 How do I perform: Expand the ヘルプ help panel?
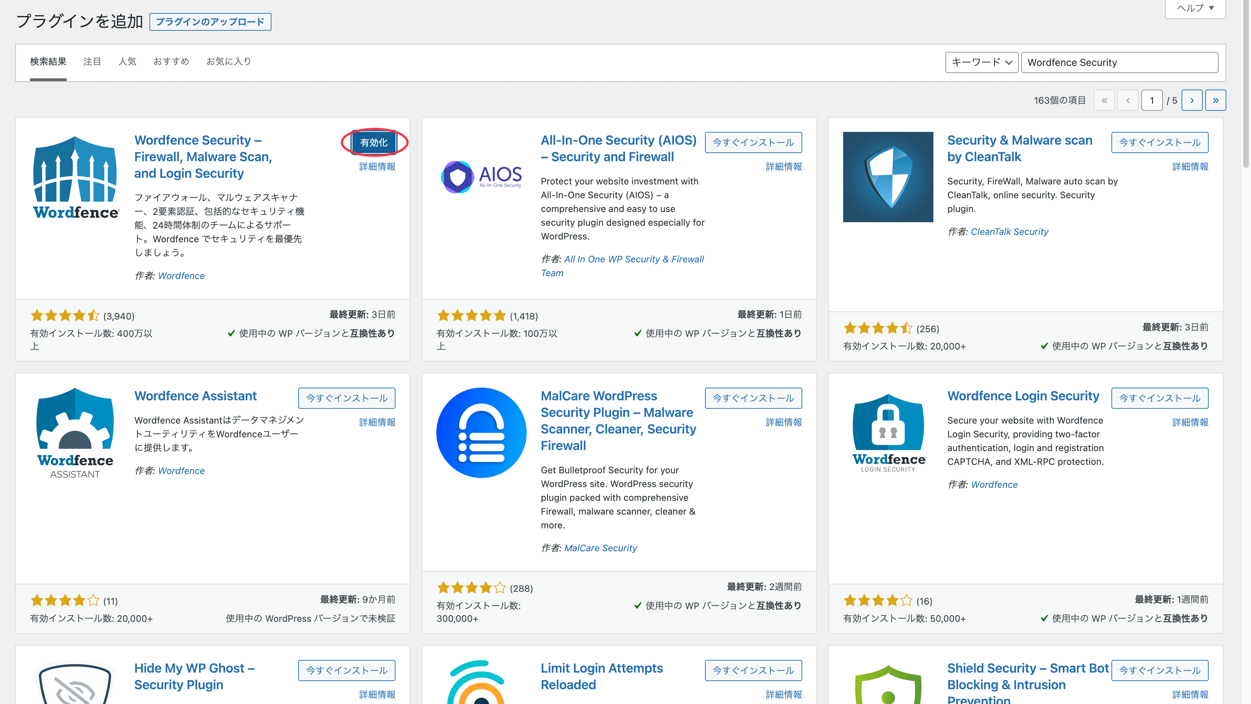point(1195,8)
